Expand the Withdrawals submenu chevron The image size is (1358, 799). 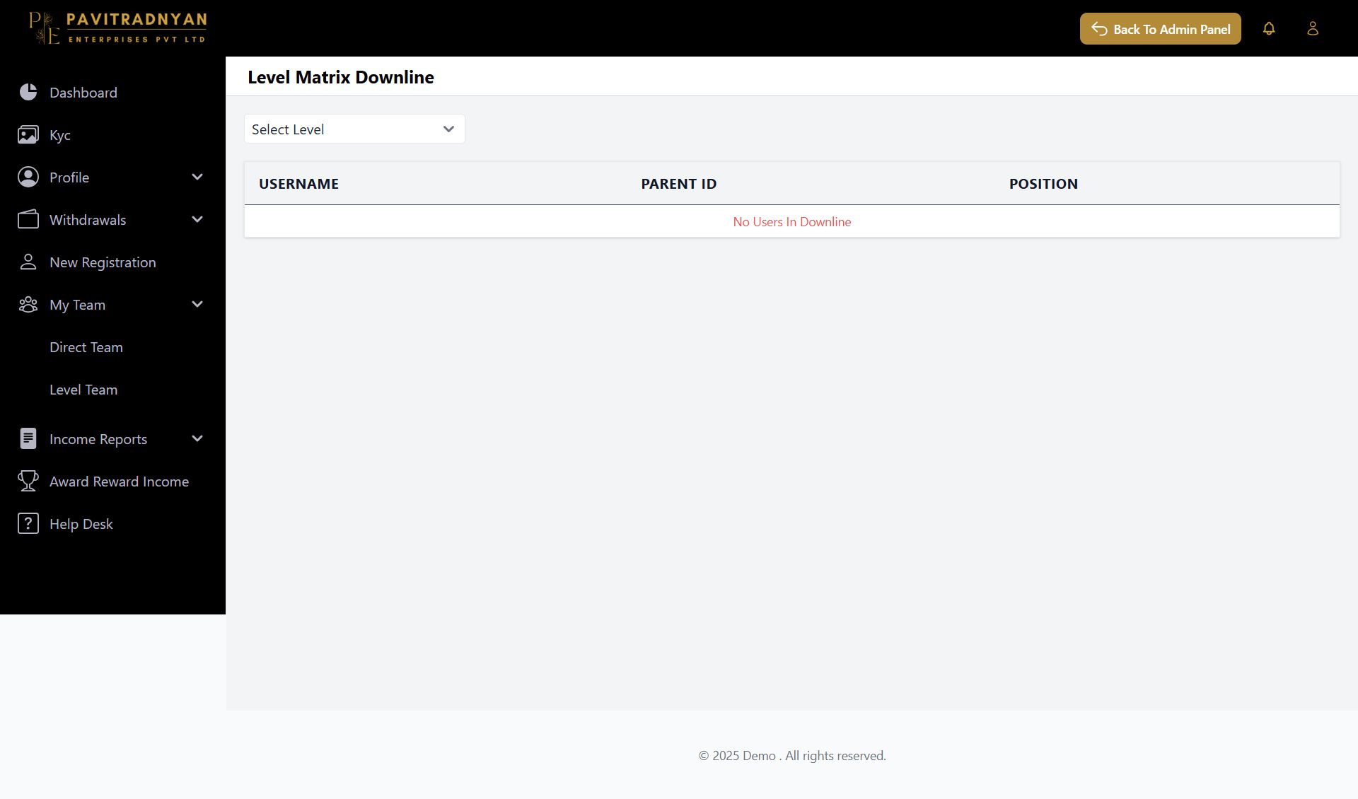click(197, 219)
